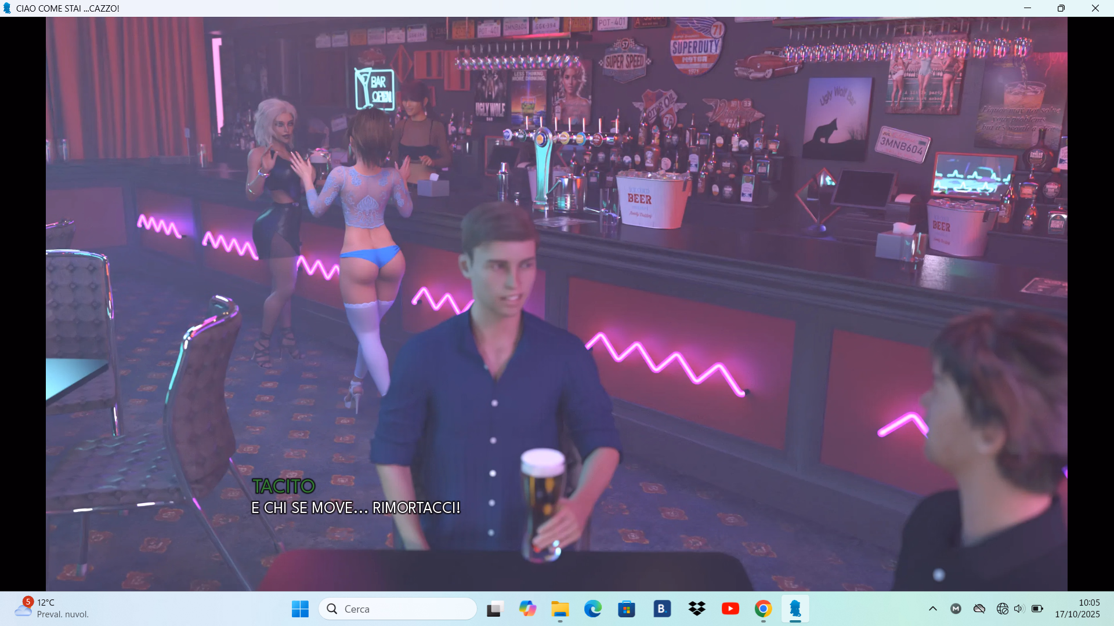1114x626 pixels.
Task: Open Microsoft Edge browser
Action: pyautogui.click(x=593, y=609)
